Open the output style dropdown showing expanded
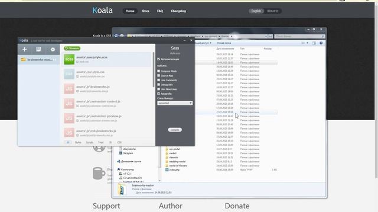 tap(175, 103)
